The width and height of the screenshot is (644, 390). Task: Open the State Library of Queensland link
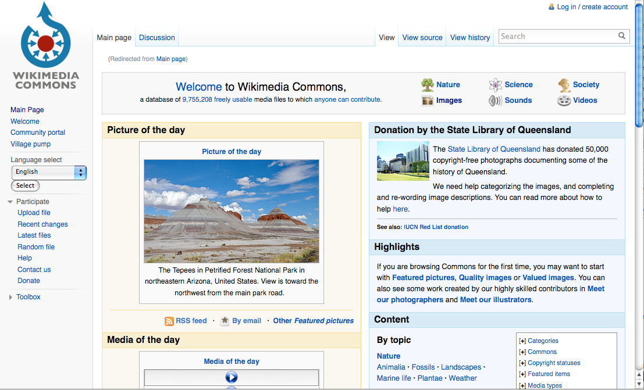point(494,149)
